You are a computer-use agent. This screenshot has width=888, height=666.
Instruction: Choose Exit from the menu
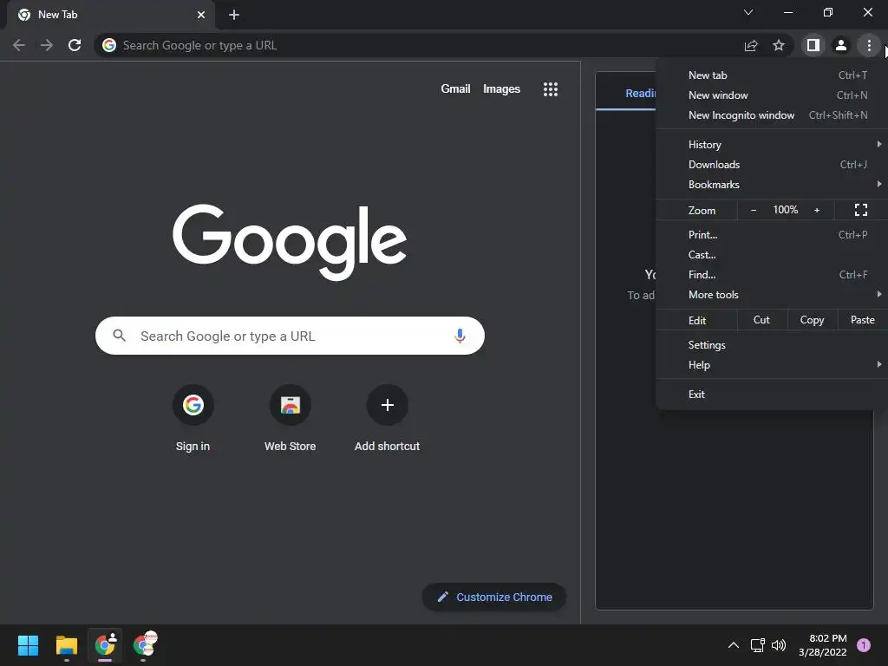click(772, 395)
